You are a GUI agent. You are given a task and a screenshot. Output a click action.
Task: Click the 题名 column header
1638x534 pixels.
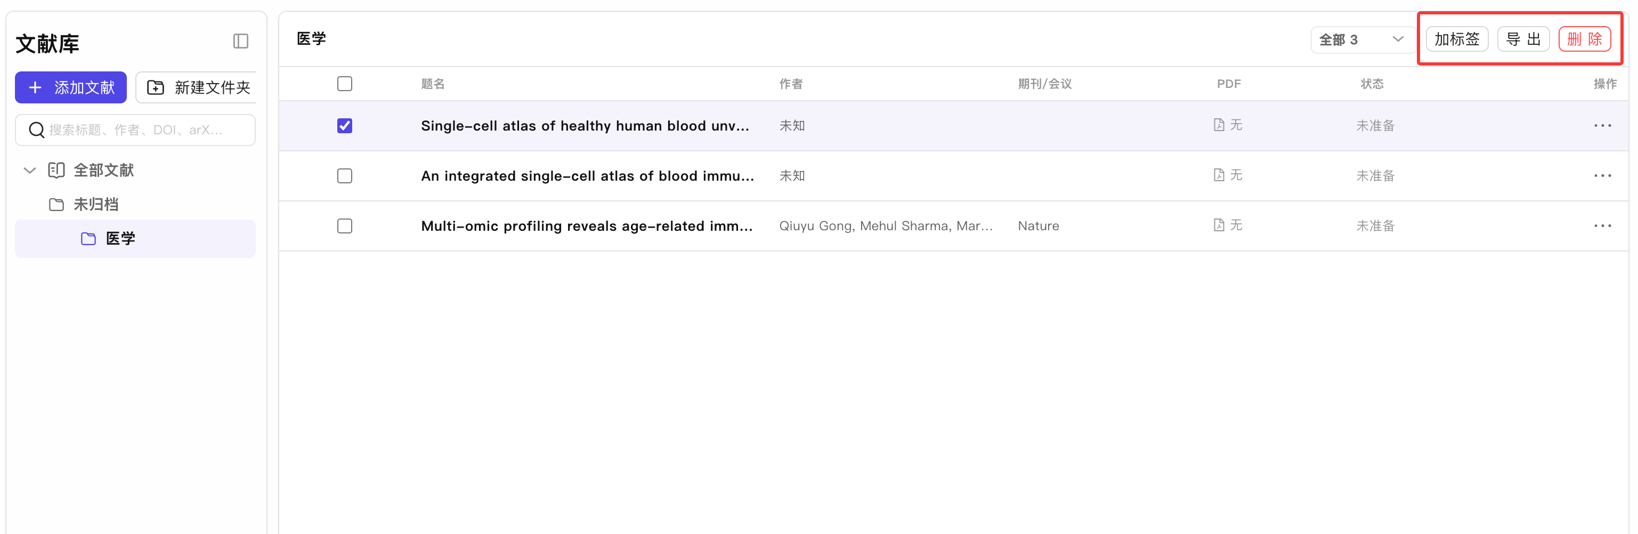432,84
